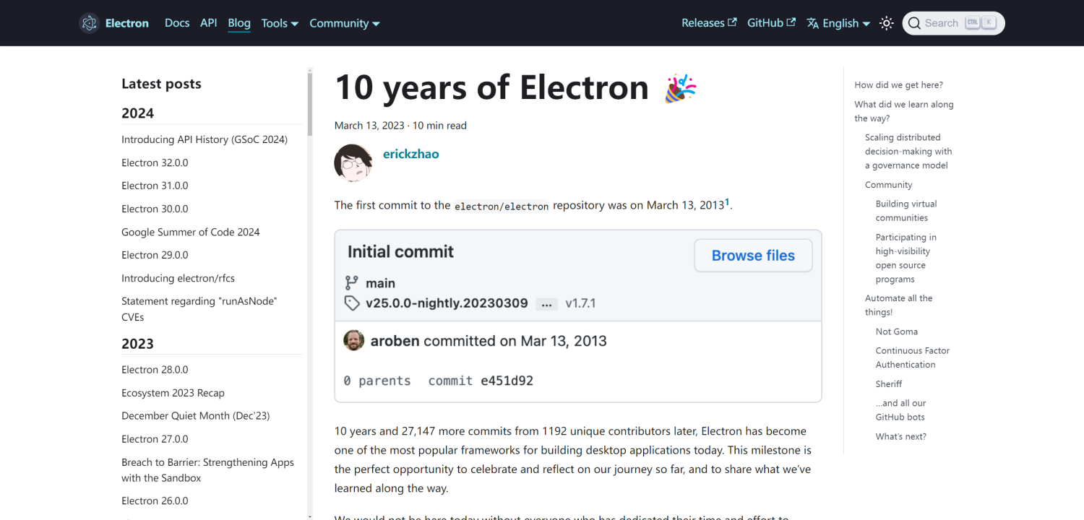Expand the Tools dropdown
The image size is (1084, 520).
280,22
